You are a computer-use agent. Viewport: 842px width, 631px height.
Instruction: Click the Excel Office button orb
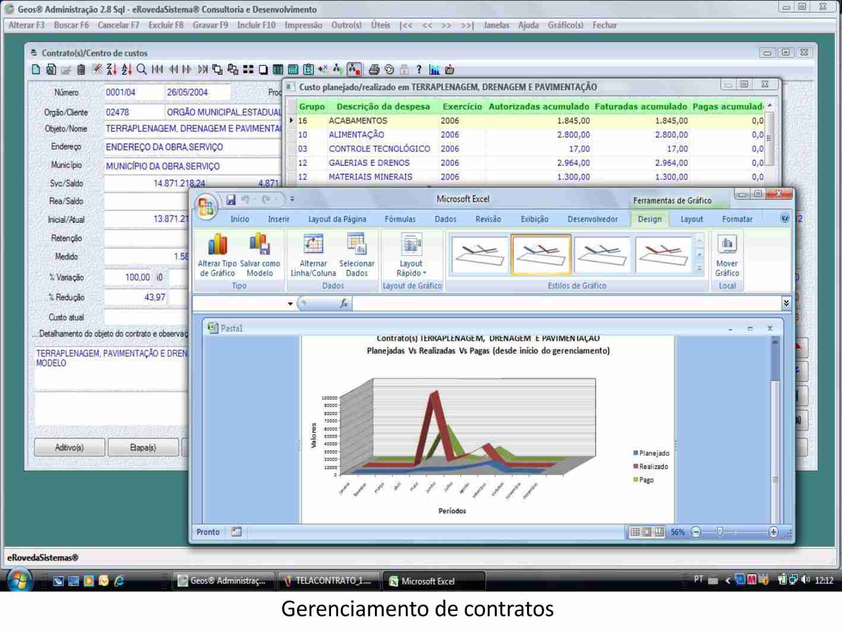(x=206, y=207)
